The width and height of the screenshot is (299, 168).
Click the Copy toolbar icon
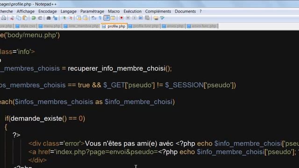point(19,18)
